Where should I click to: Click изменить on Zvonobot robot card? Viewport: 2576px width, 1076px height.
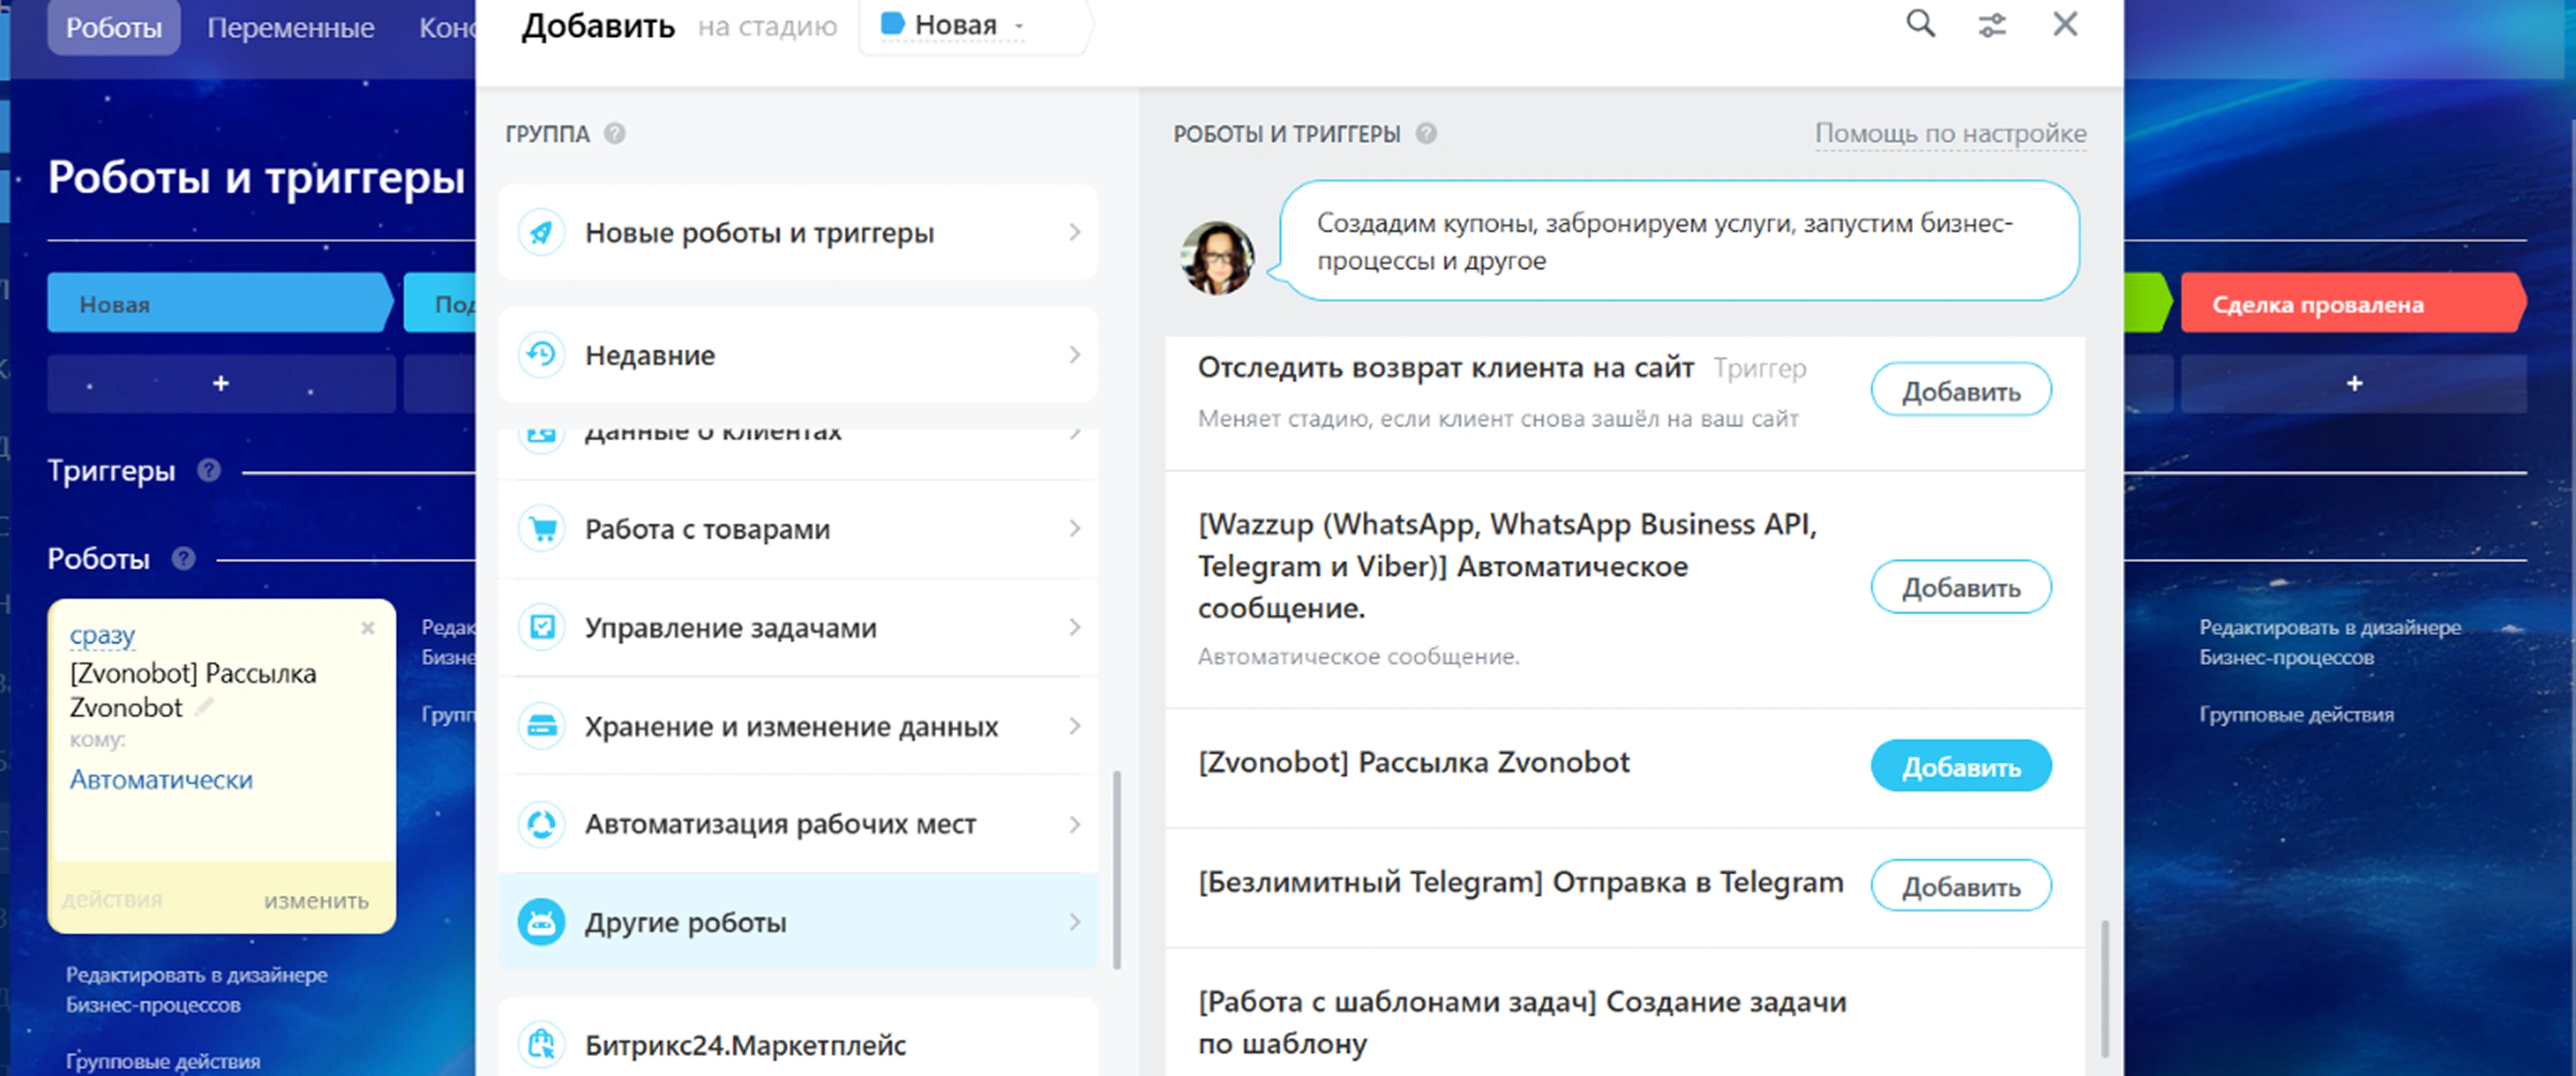[316, 900]
